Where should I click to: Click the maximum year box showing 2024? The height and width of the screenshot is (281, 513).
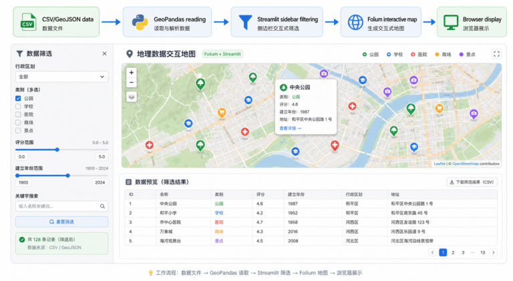click(x=100, y=183)
